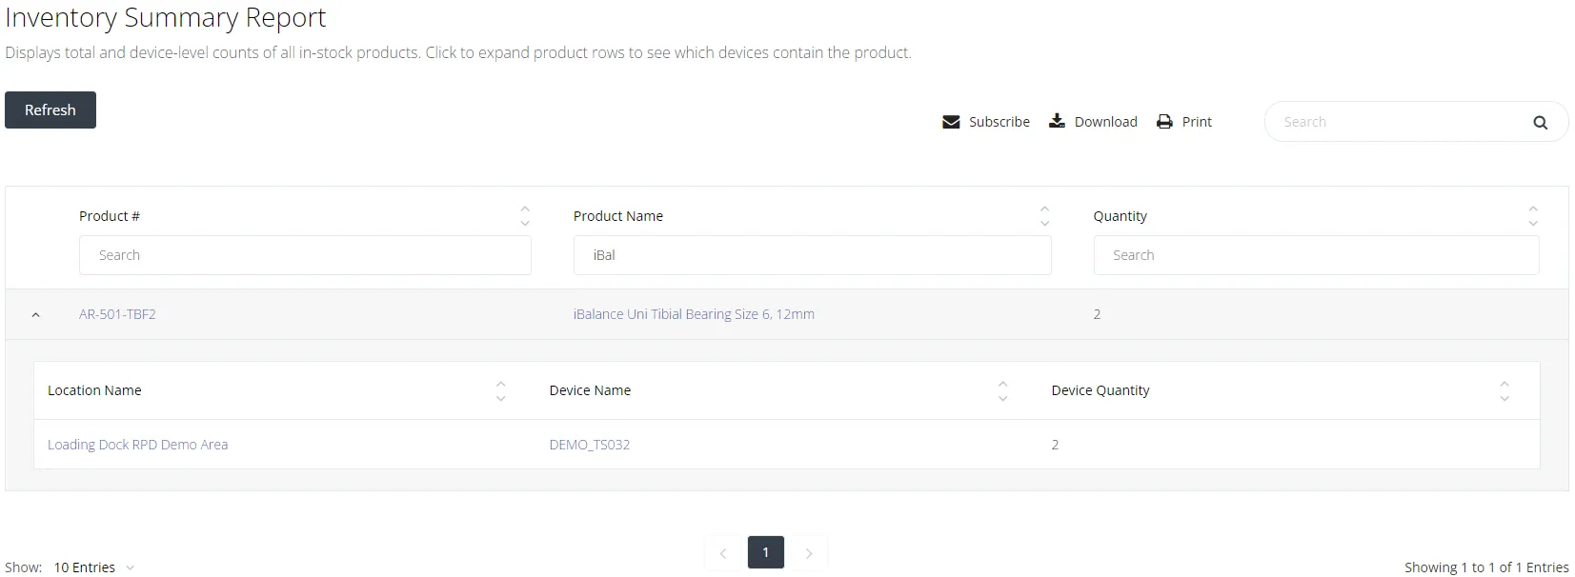The width and height of the screenshot is (1575, 577).
Task: Click the Device Quantity header text
Action: tap(1100, 390)
